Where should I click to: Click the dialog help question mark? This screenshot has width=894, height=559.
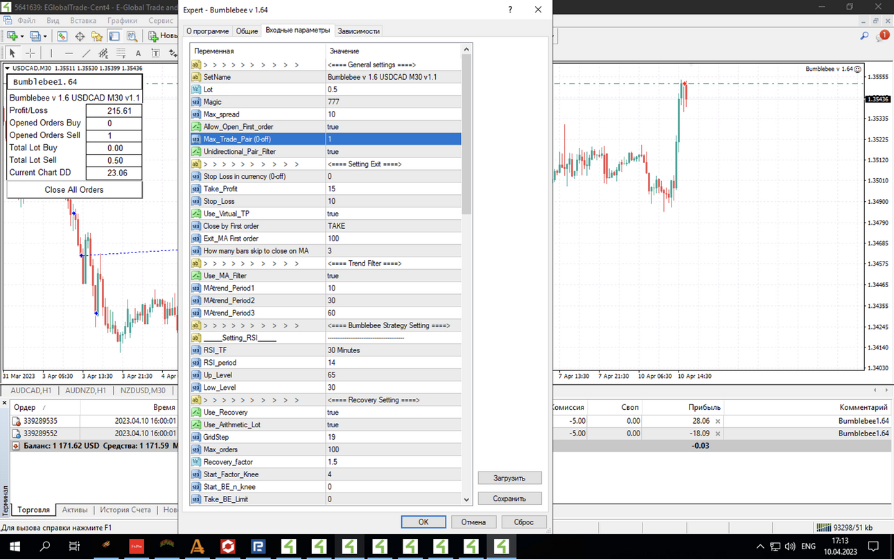click(511, 10)
